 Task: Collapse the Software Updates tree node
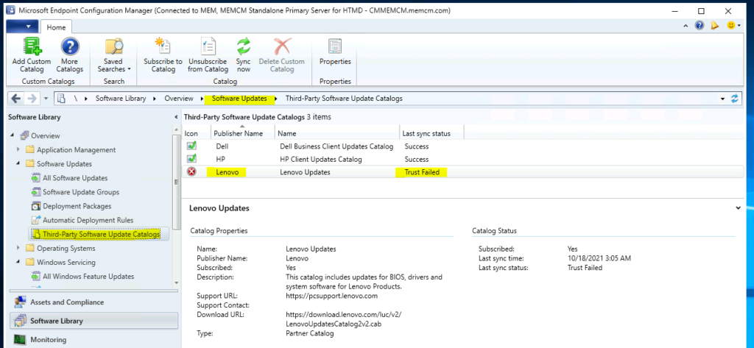(18, 163)
